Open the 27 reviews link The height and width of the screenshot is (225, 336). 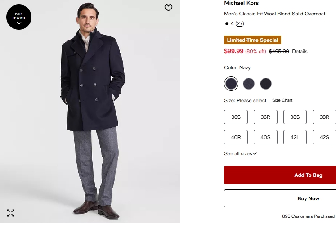coord(240,23)
